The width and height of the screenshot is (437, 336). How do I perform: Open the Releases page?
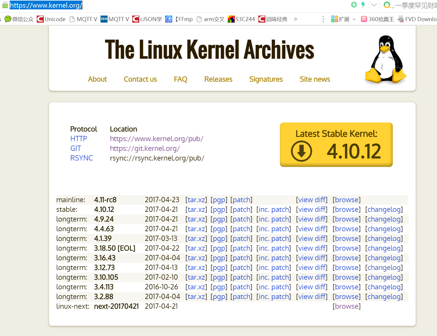point(218,79)
